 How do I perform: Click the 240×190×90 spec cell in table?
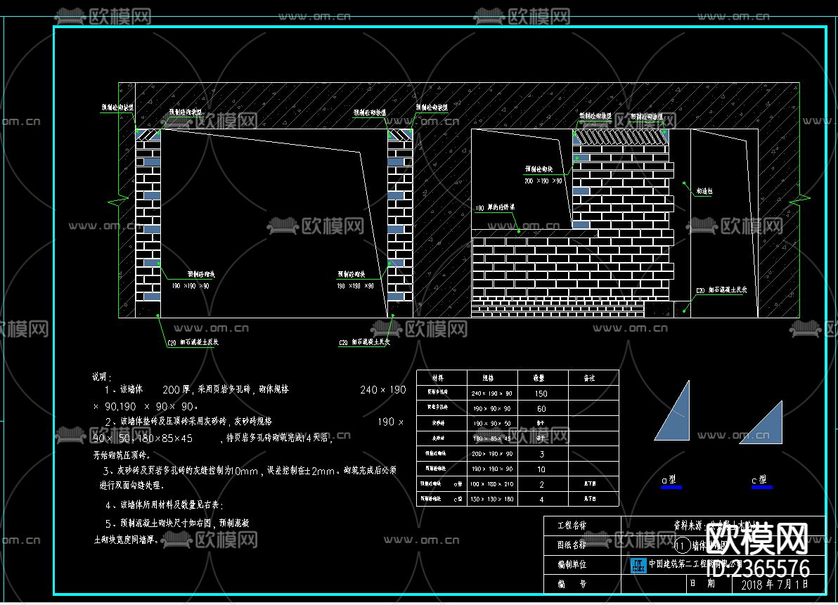(491, 393)
